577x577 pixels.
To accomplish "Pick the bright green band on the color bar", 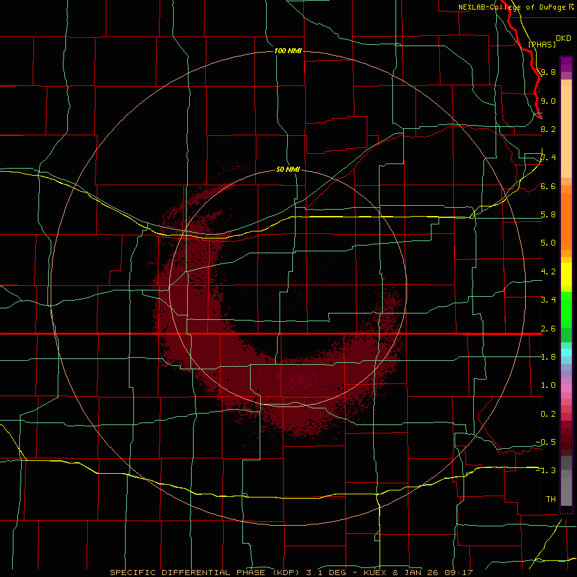I will [x=566, y=310].
